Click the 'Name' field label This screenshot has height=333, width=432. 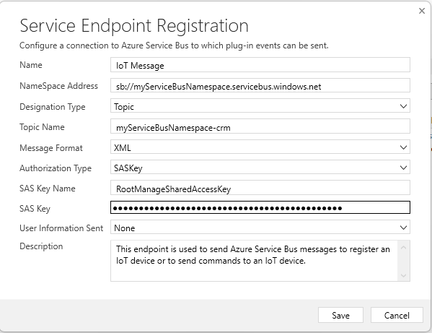tap(31, 65)
